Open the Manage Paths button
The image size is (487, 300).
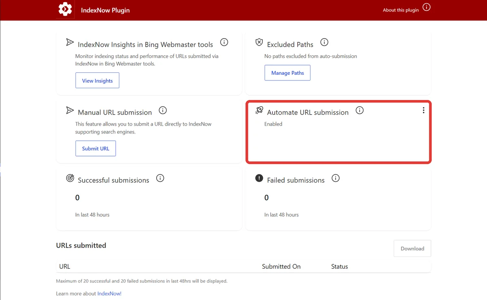(287, 73)
